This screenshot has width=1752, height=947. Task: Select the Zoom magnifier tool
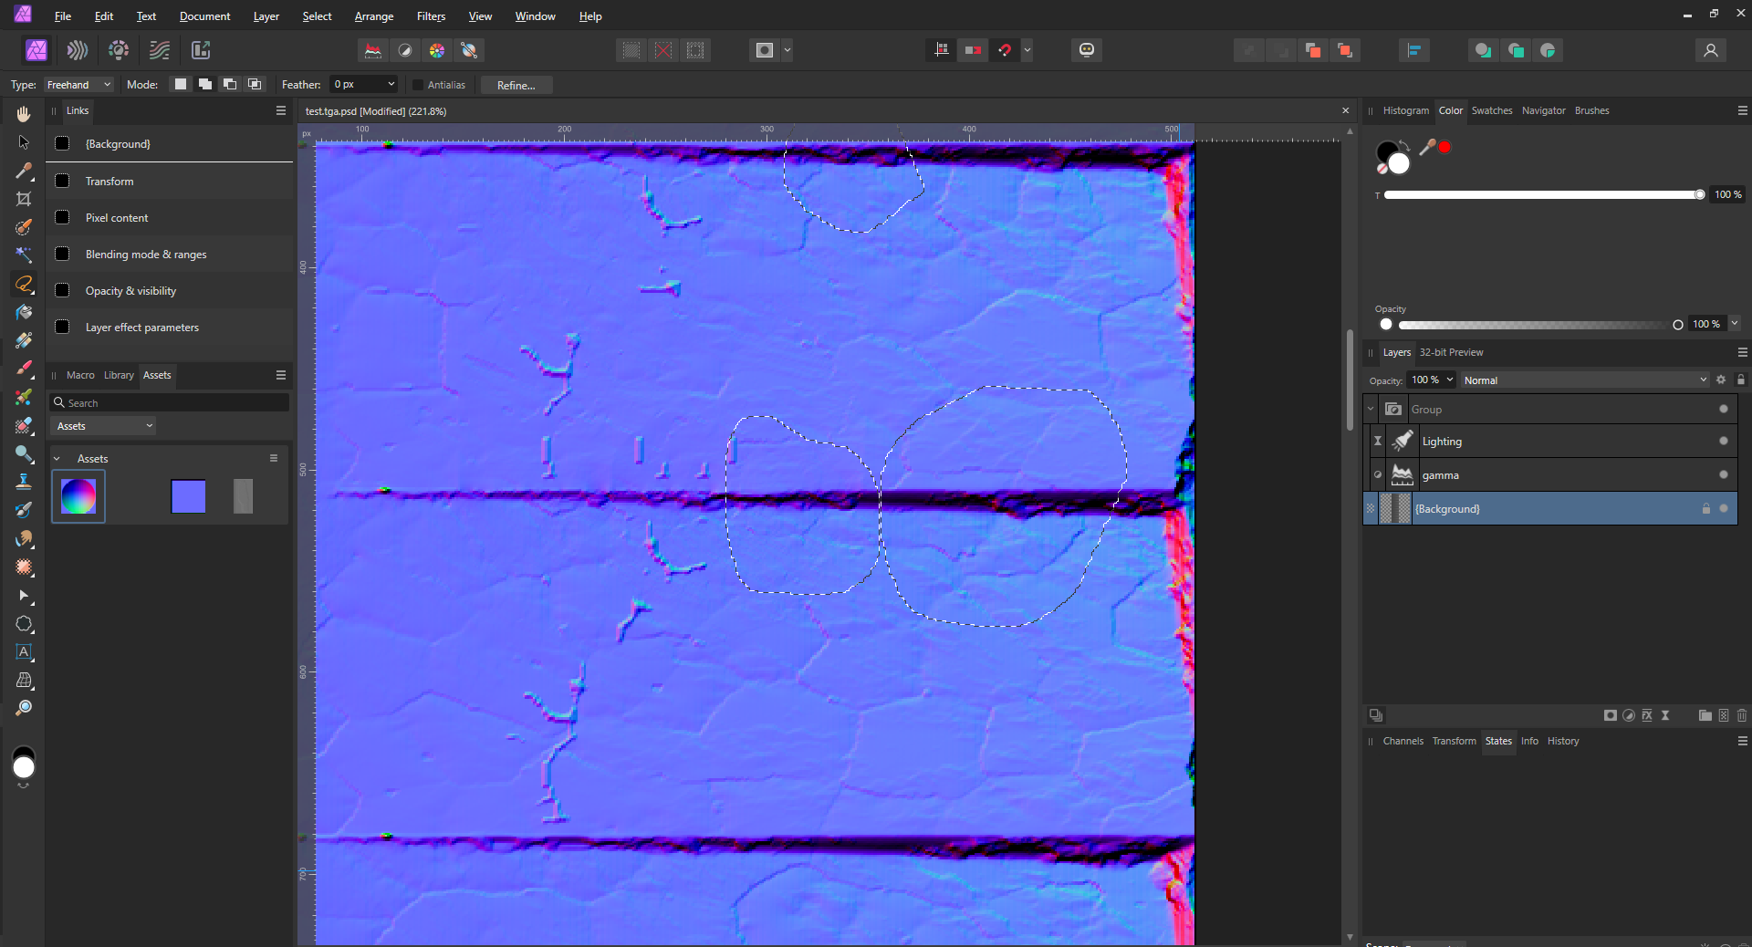click(x=24, y=709)
